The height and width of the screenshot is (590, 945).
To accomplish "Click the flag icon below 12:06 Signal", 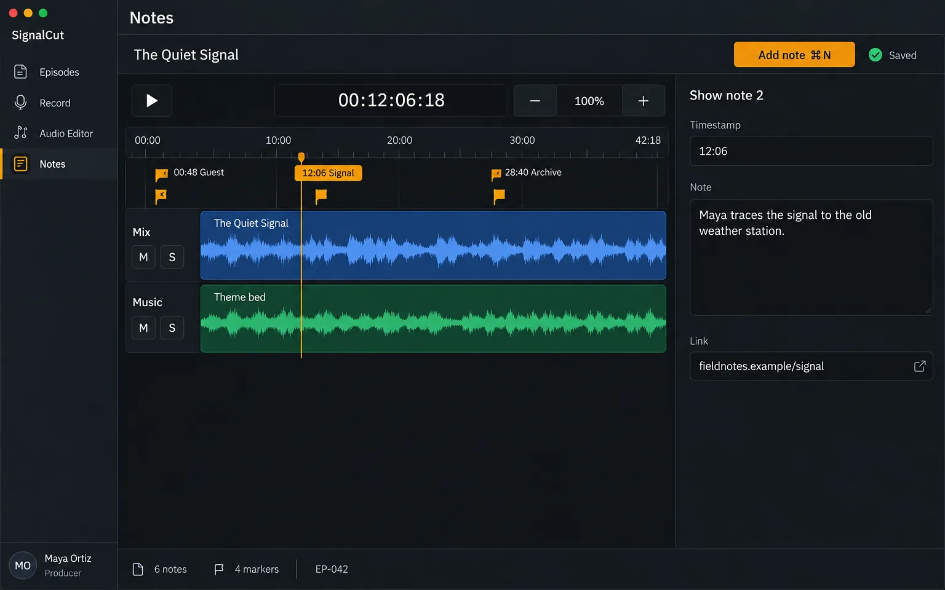I will click(321, 197).
